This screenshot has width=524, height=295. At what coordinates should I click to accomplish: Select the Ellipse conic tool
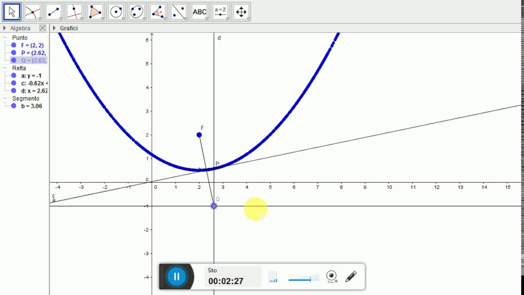[137, 12]
